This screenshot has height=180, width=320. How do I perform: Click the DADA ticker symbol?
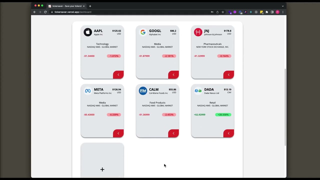tap(209, 89)
